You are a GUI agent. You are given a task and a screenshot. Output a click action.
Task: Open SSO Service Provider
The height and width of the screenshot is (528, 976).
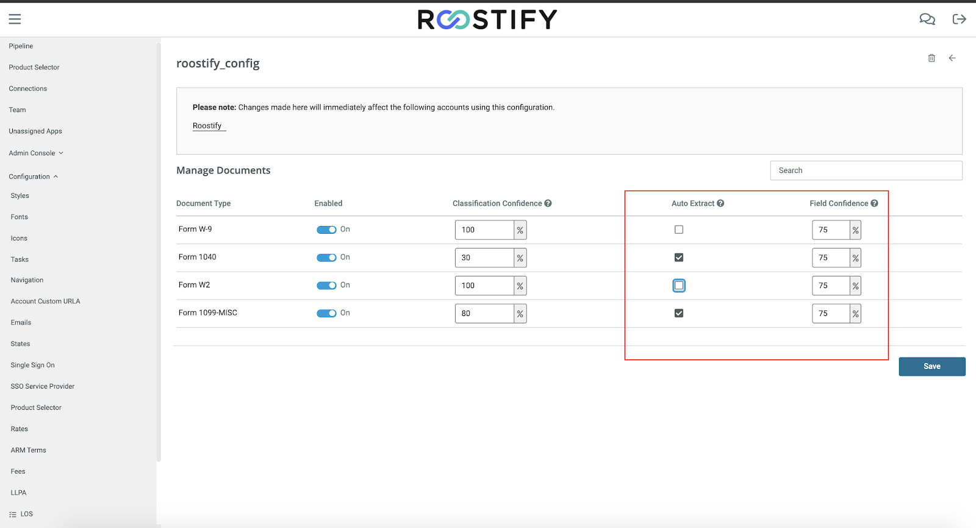pyautogui.click(x=43, y=387)
